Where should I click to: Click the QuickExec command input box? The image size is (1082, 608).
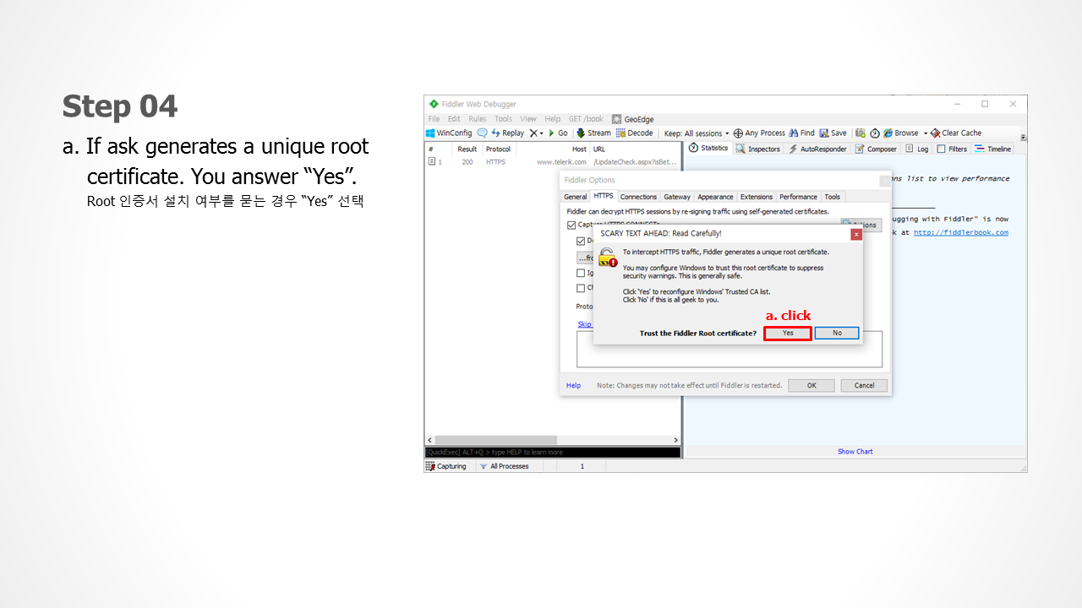click(552, 452)
